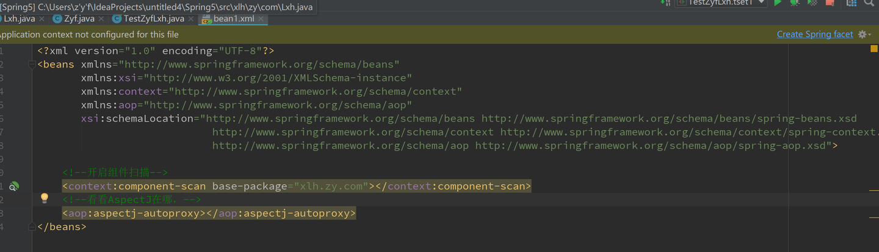The width and height of the screenshot is (879, 252).
Task: Click the Build project icon
Action: [x=665, y=3]
